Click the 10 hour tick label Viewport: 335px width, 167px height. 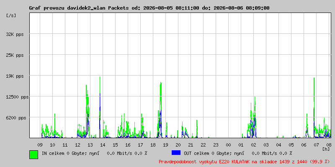(x=53, y=145)
